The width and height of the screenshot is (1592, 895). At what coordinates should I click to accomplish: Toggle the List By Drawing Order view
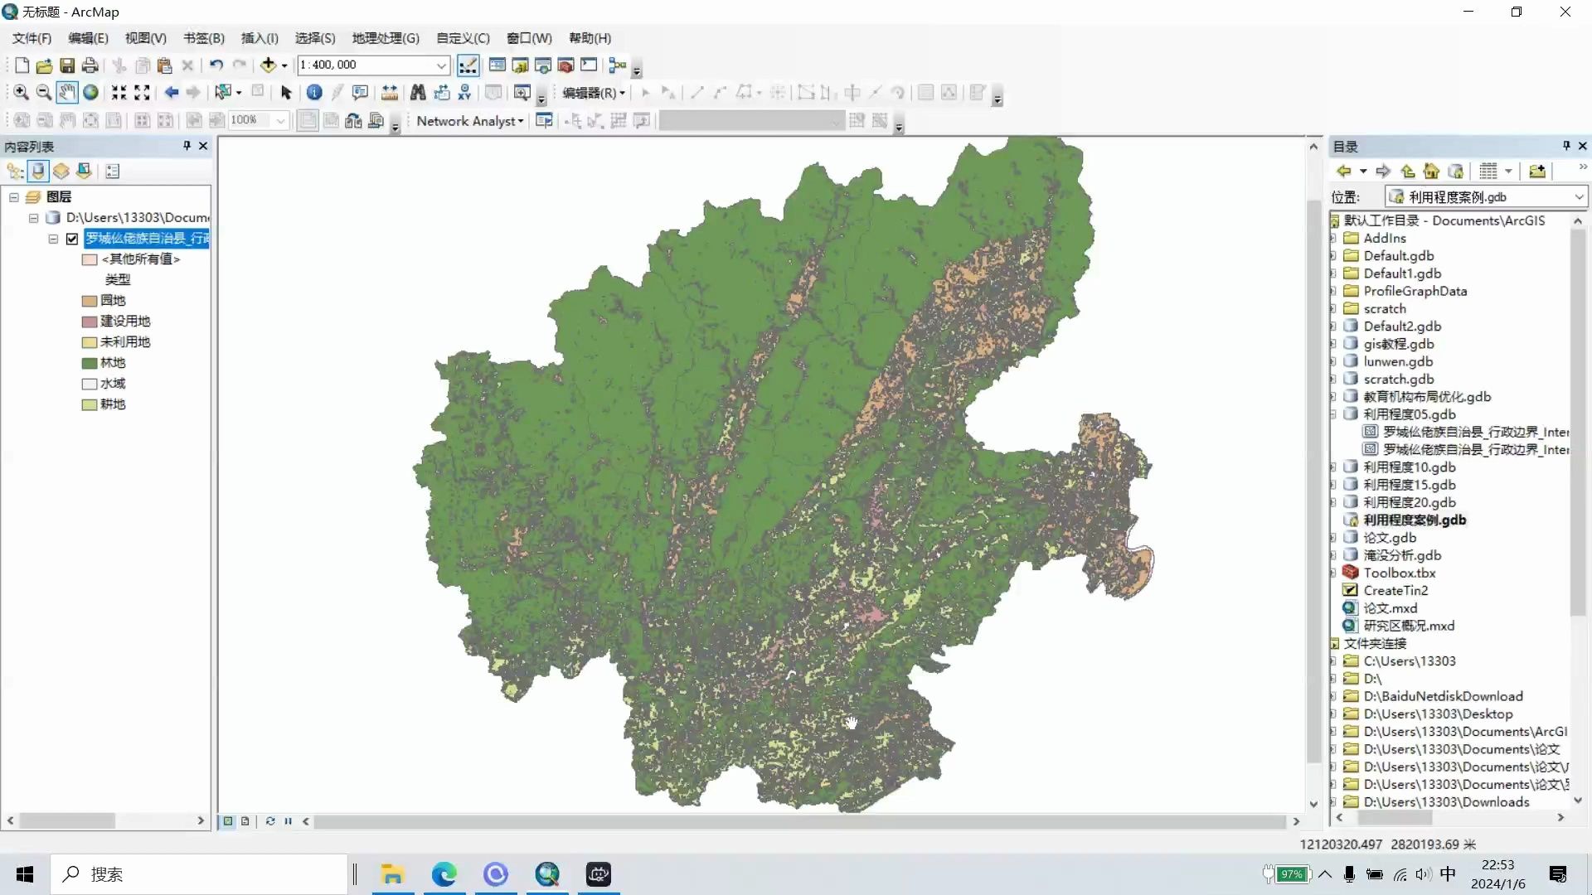coord(14,171)
